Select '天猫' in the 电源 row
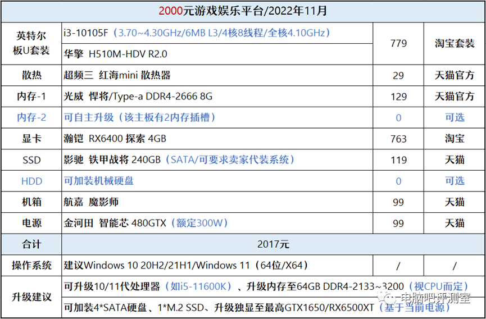 (455, 223)
